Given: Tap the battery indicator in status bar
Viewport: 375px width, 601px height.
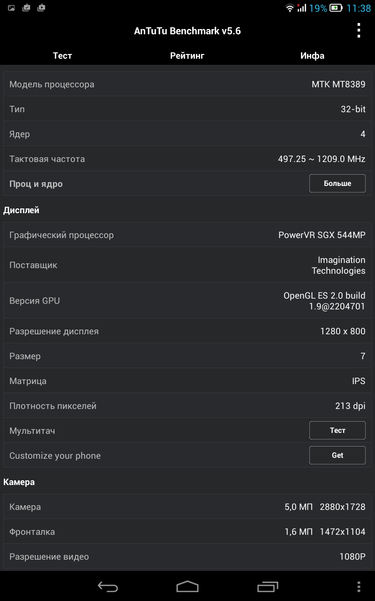Looking at the screenshot, I should pos(336,8).
